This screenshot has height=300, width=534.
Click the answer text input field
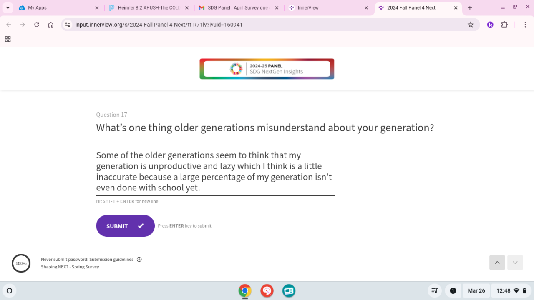point(215,171)
